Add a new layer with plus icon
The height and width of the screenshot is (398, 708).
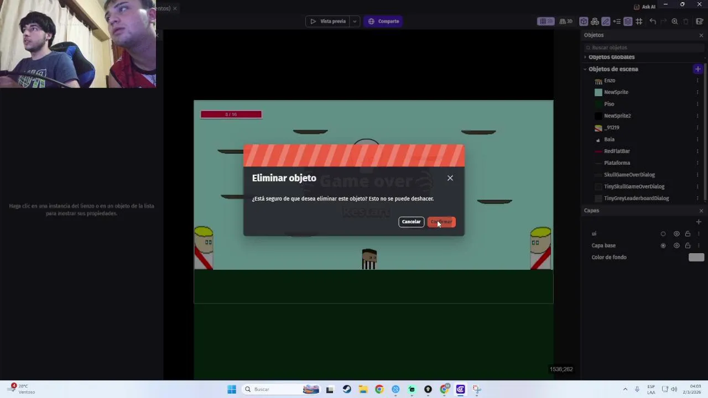[x=698, y=222]
